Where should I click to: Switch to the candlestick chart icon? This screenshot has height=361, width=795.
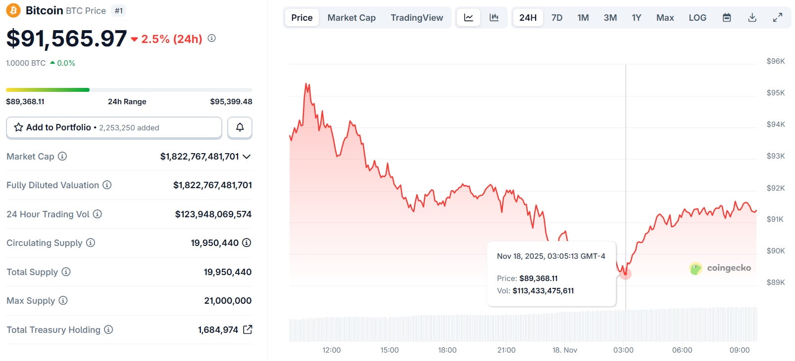coord(494,18)
